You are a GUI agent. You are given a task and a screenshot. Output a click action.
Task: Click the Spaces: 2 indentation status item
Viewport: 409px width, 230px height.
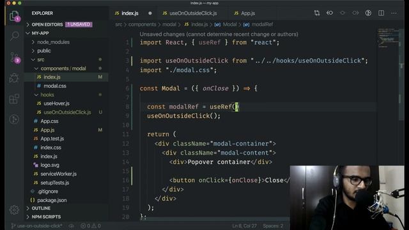pos(273,226)
